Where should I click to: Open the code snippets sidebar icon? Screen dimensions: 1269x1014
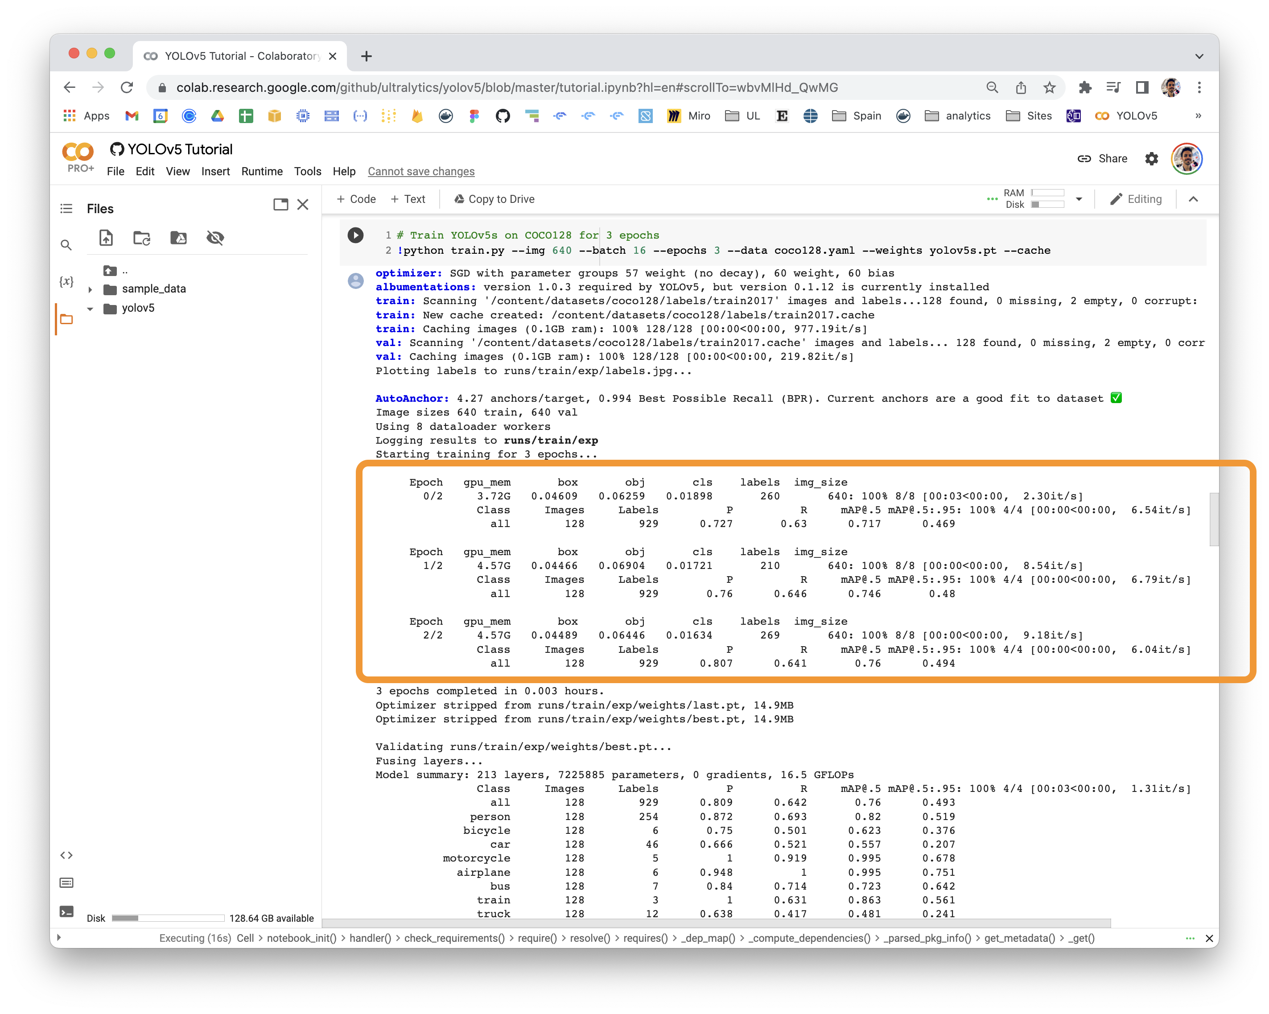click(66, 855)
